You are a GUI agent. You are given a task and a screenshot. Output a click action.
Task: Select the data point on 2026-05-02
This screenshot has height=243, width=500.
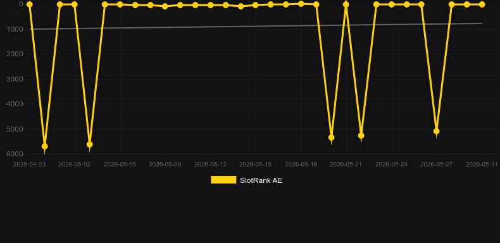75,4
